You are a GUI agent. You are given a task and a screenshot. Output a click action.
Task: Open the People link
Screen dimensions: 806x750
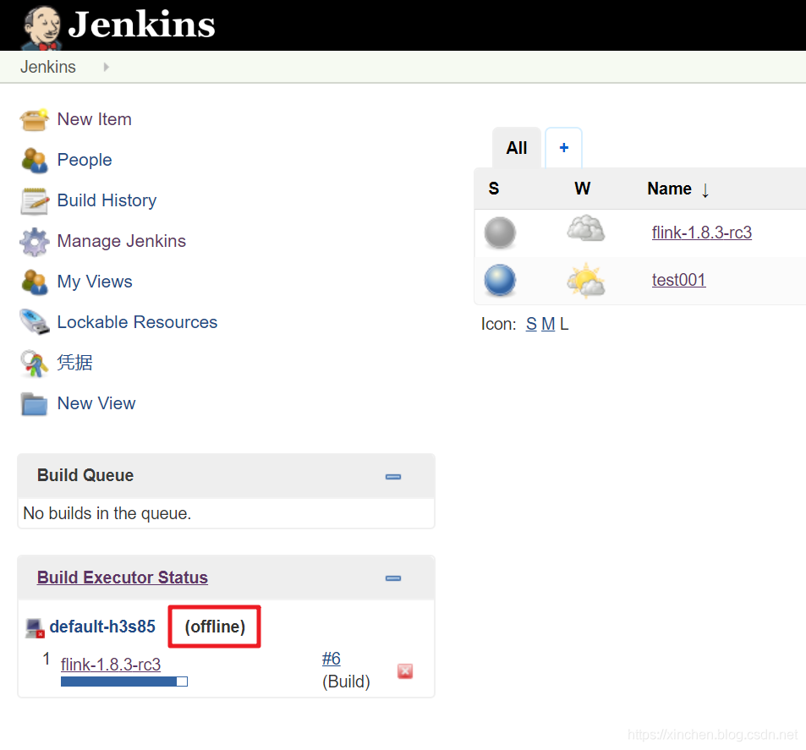pos(85,160)
